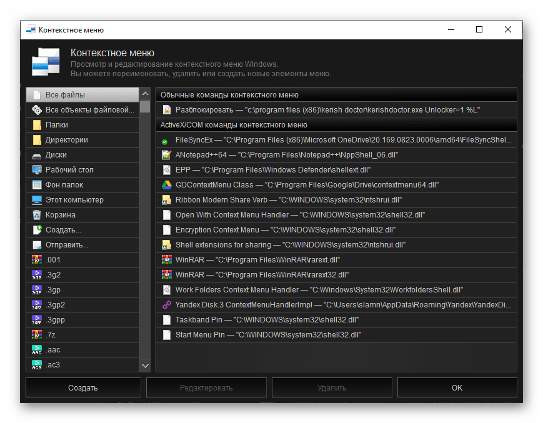Select the '.3gp' file type

pos(82,290)
